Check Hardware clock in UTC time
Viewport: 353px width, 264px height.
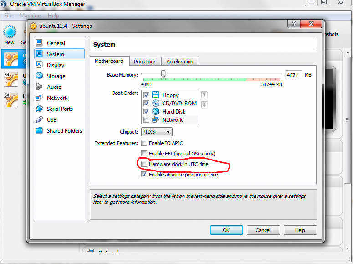[x=144, y=164]
